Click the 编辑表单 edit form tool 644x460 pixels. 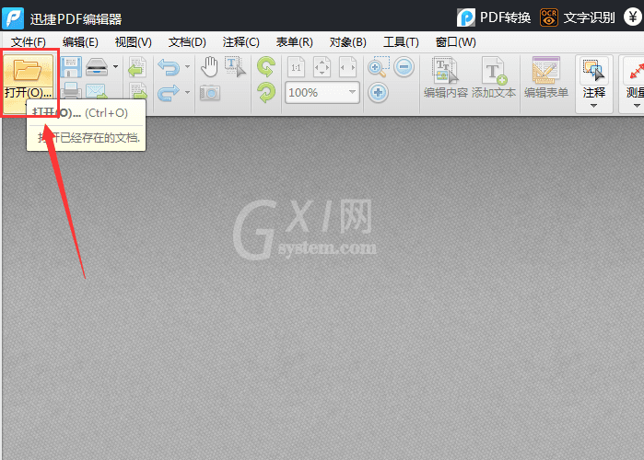point(546,78)
